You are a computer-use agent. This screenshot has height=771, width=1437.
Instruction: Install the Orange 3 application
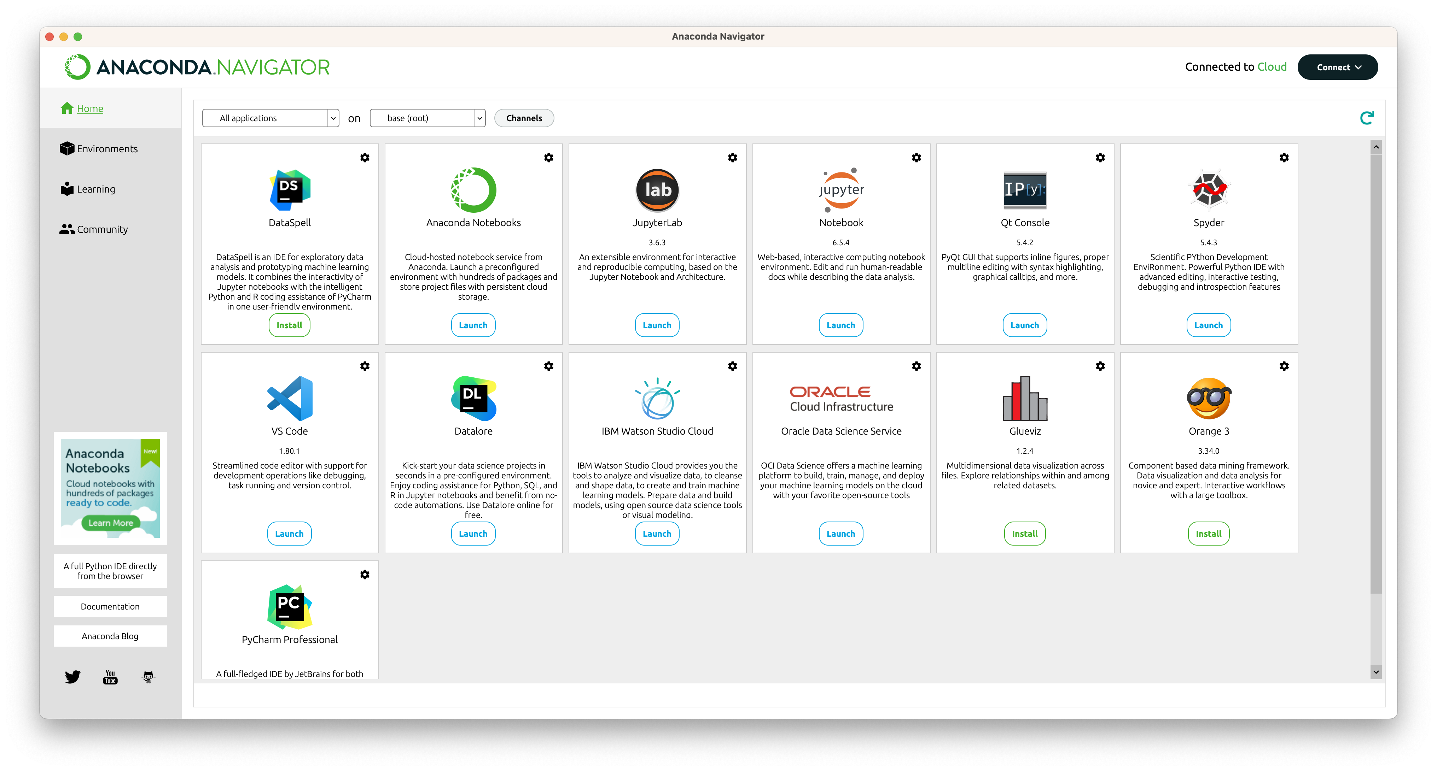tap(1208, 534)
